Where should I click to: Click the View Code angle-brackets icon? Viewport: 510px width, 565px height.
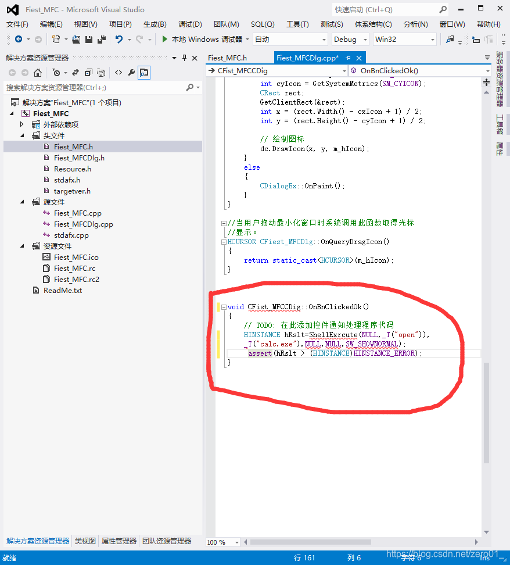pos(118,73)
